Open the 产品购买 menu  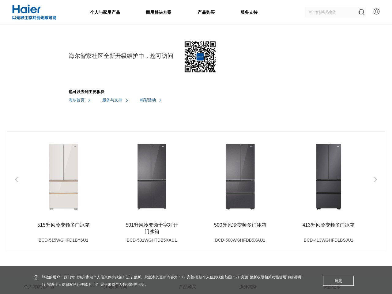click(206, 12)
